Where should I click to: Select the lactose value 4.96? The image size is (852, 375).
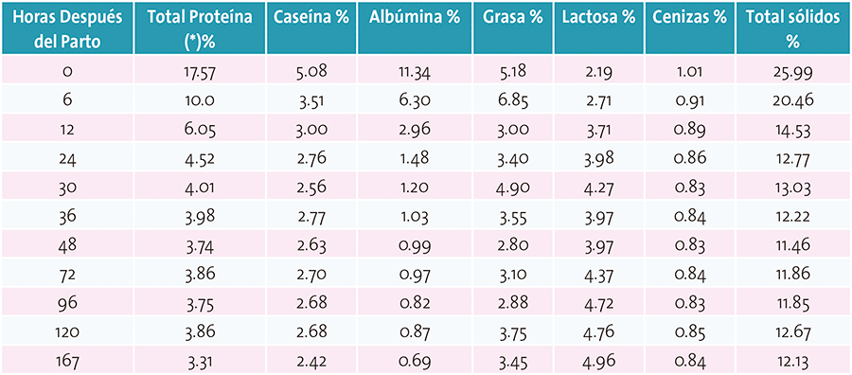pos(599,361)
